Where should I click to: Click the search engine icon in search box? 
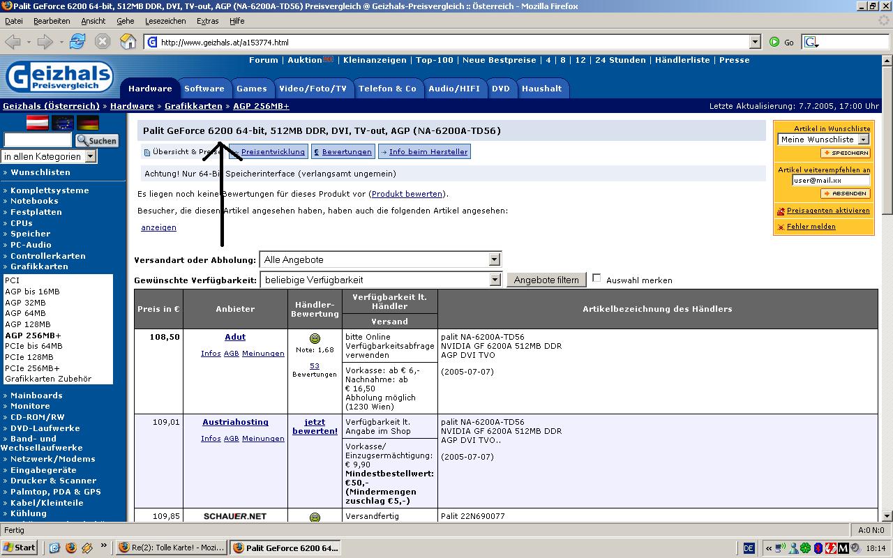[x=811, y=43]
